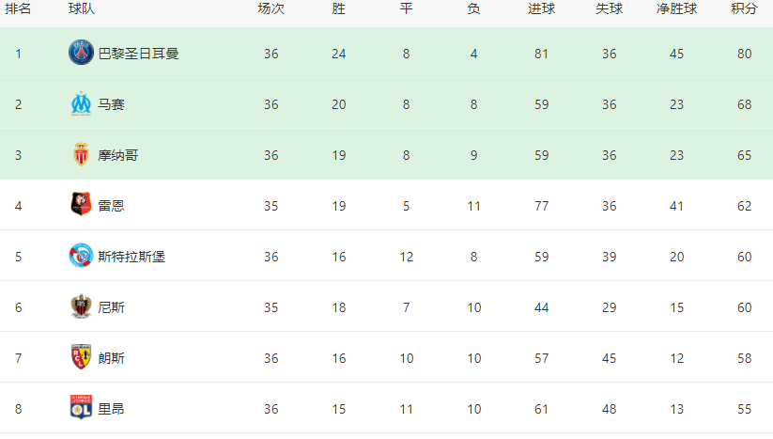This screenshot has height=439, width=773.
Task: Click the Paris Saint-Germain club crest
Action: point(81,53)
